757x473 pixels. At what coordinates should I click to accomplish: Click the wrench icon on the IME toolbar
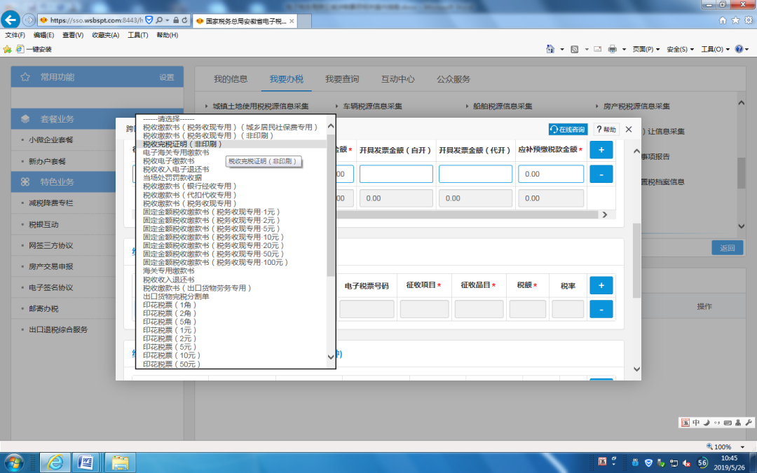tap(749, 423)
